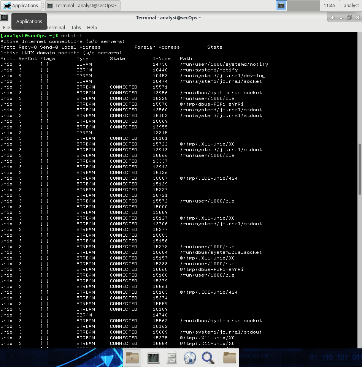Image resolution: width=362 pixels, height=367 pixels.
Task: Click the Terminal - analyst@secOps taskbar button
Action: [82, 5]
